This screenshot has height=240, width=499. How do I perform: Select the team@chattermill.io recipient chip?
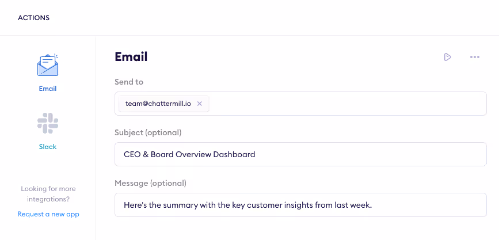(x=163, y=104)
